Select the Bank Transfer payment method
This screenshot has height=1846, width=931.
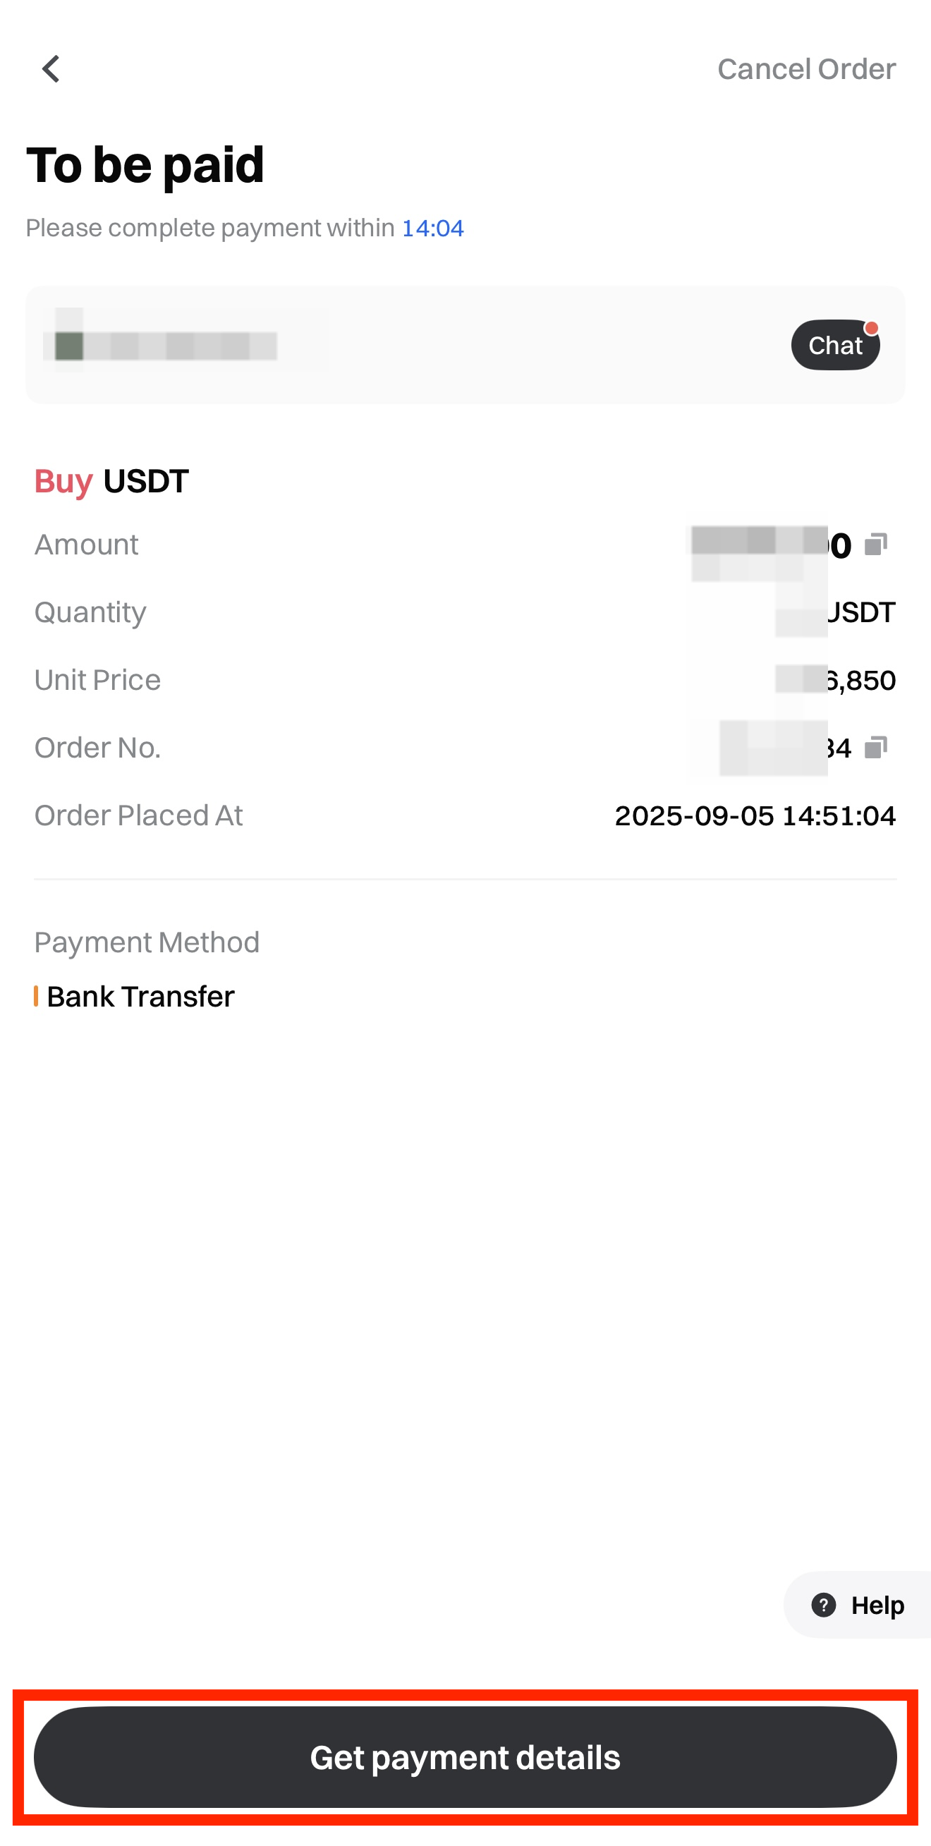[140, 996]
